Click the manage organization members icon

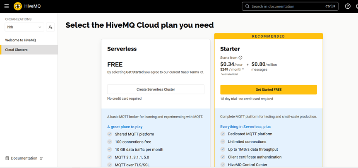(50, 27)
